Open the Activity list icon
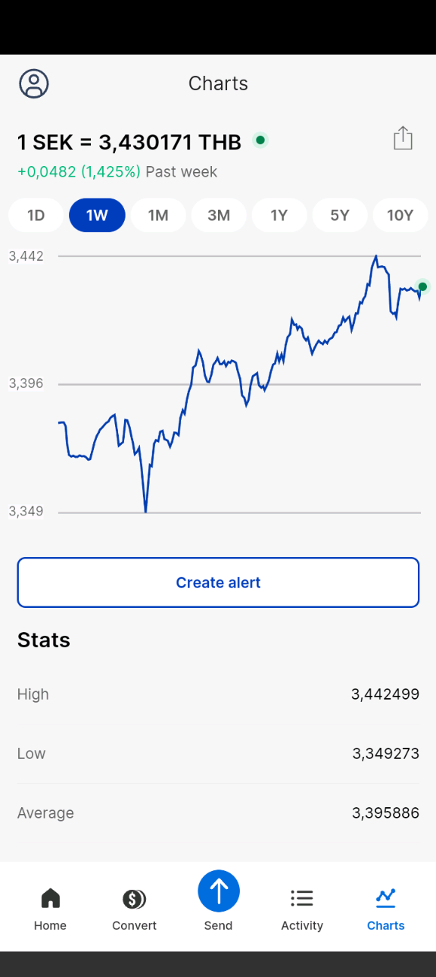436x977 pixels. click(302, 899)
